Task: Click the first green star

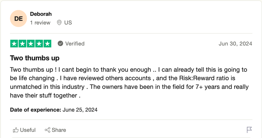Action: 14,44
